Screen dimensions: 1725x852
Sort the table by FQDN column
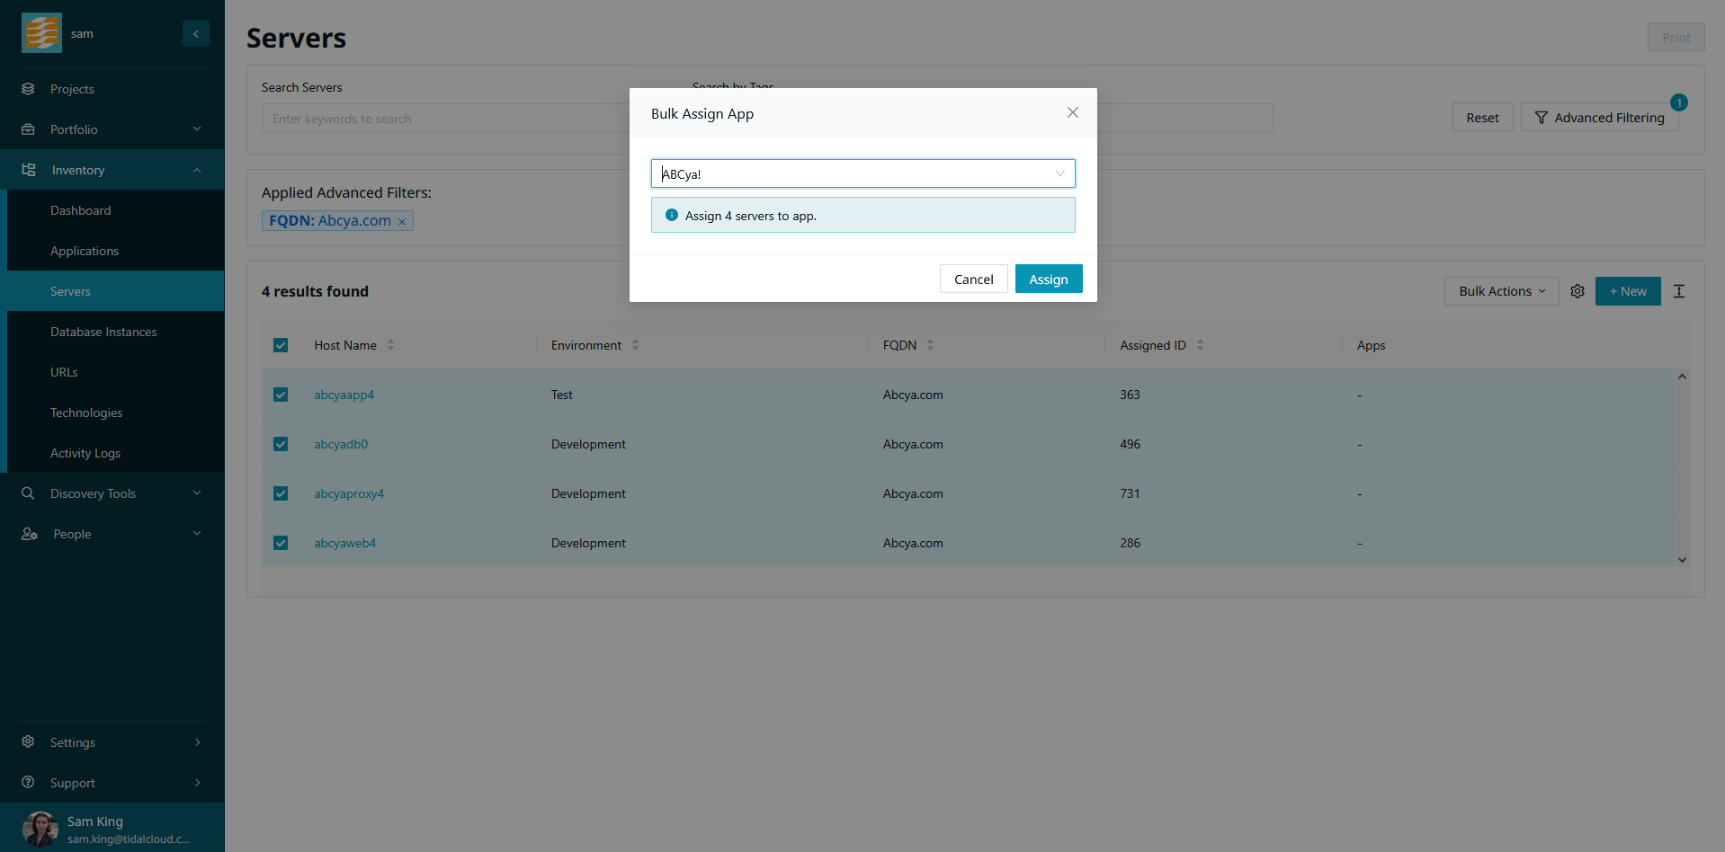pos(930,345)
